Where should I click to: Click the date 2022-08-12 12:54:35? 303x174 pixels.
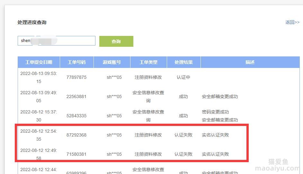coord(39,135)
